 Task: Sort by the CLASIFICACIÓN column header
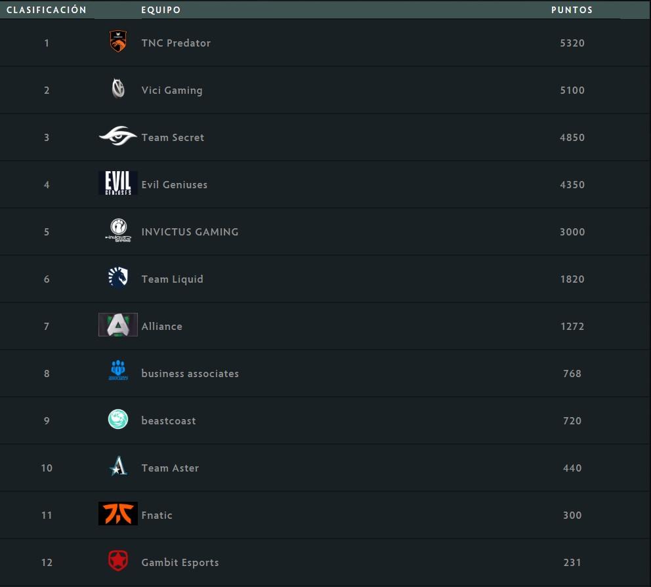(47, 10)
